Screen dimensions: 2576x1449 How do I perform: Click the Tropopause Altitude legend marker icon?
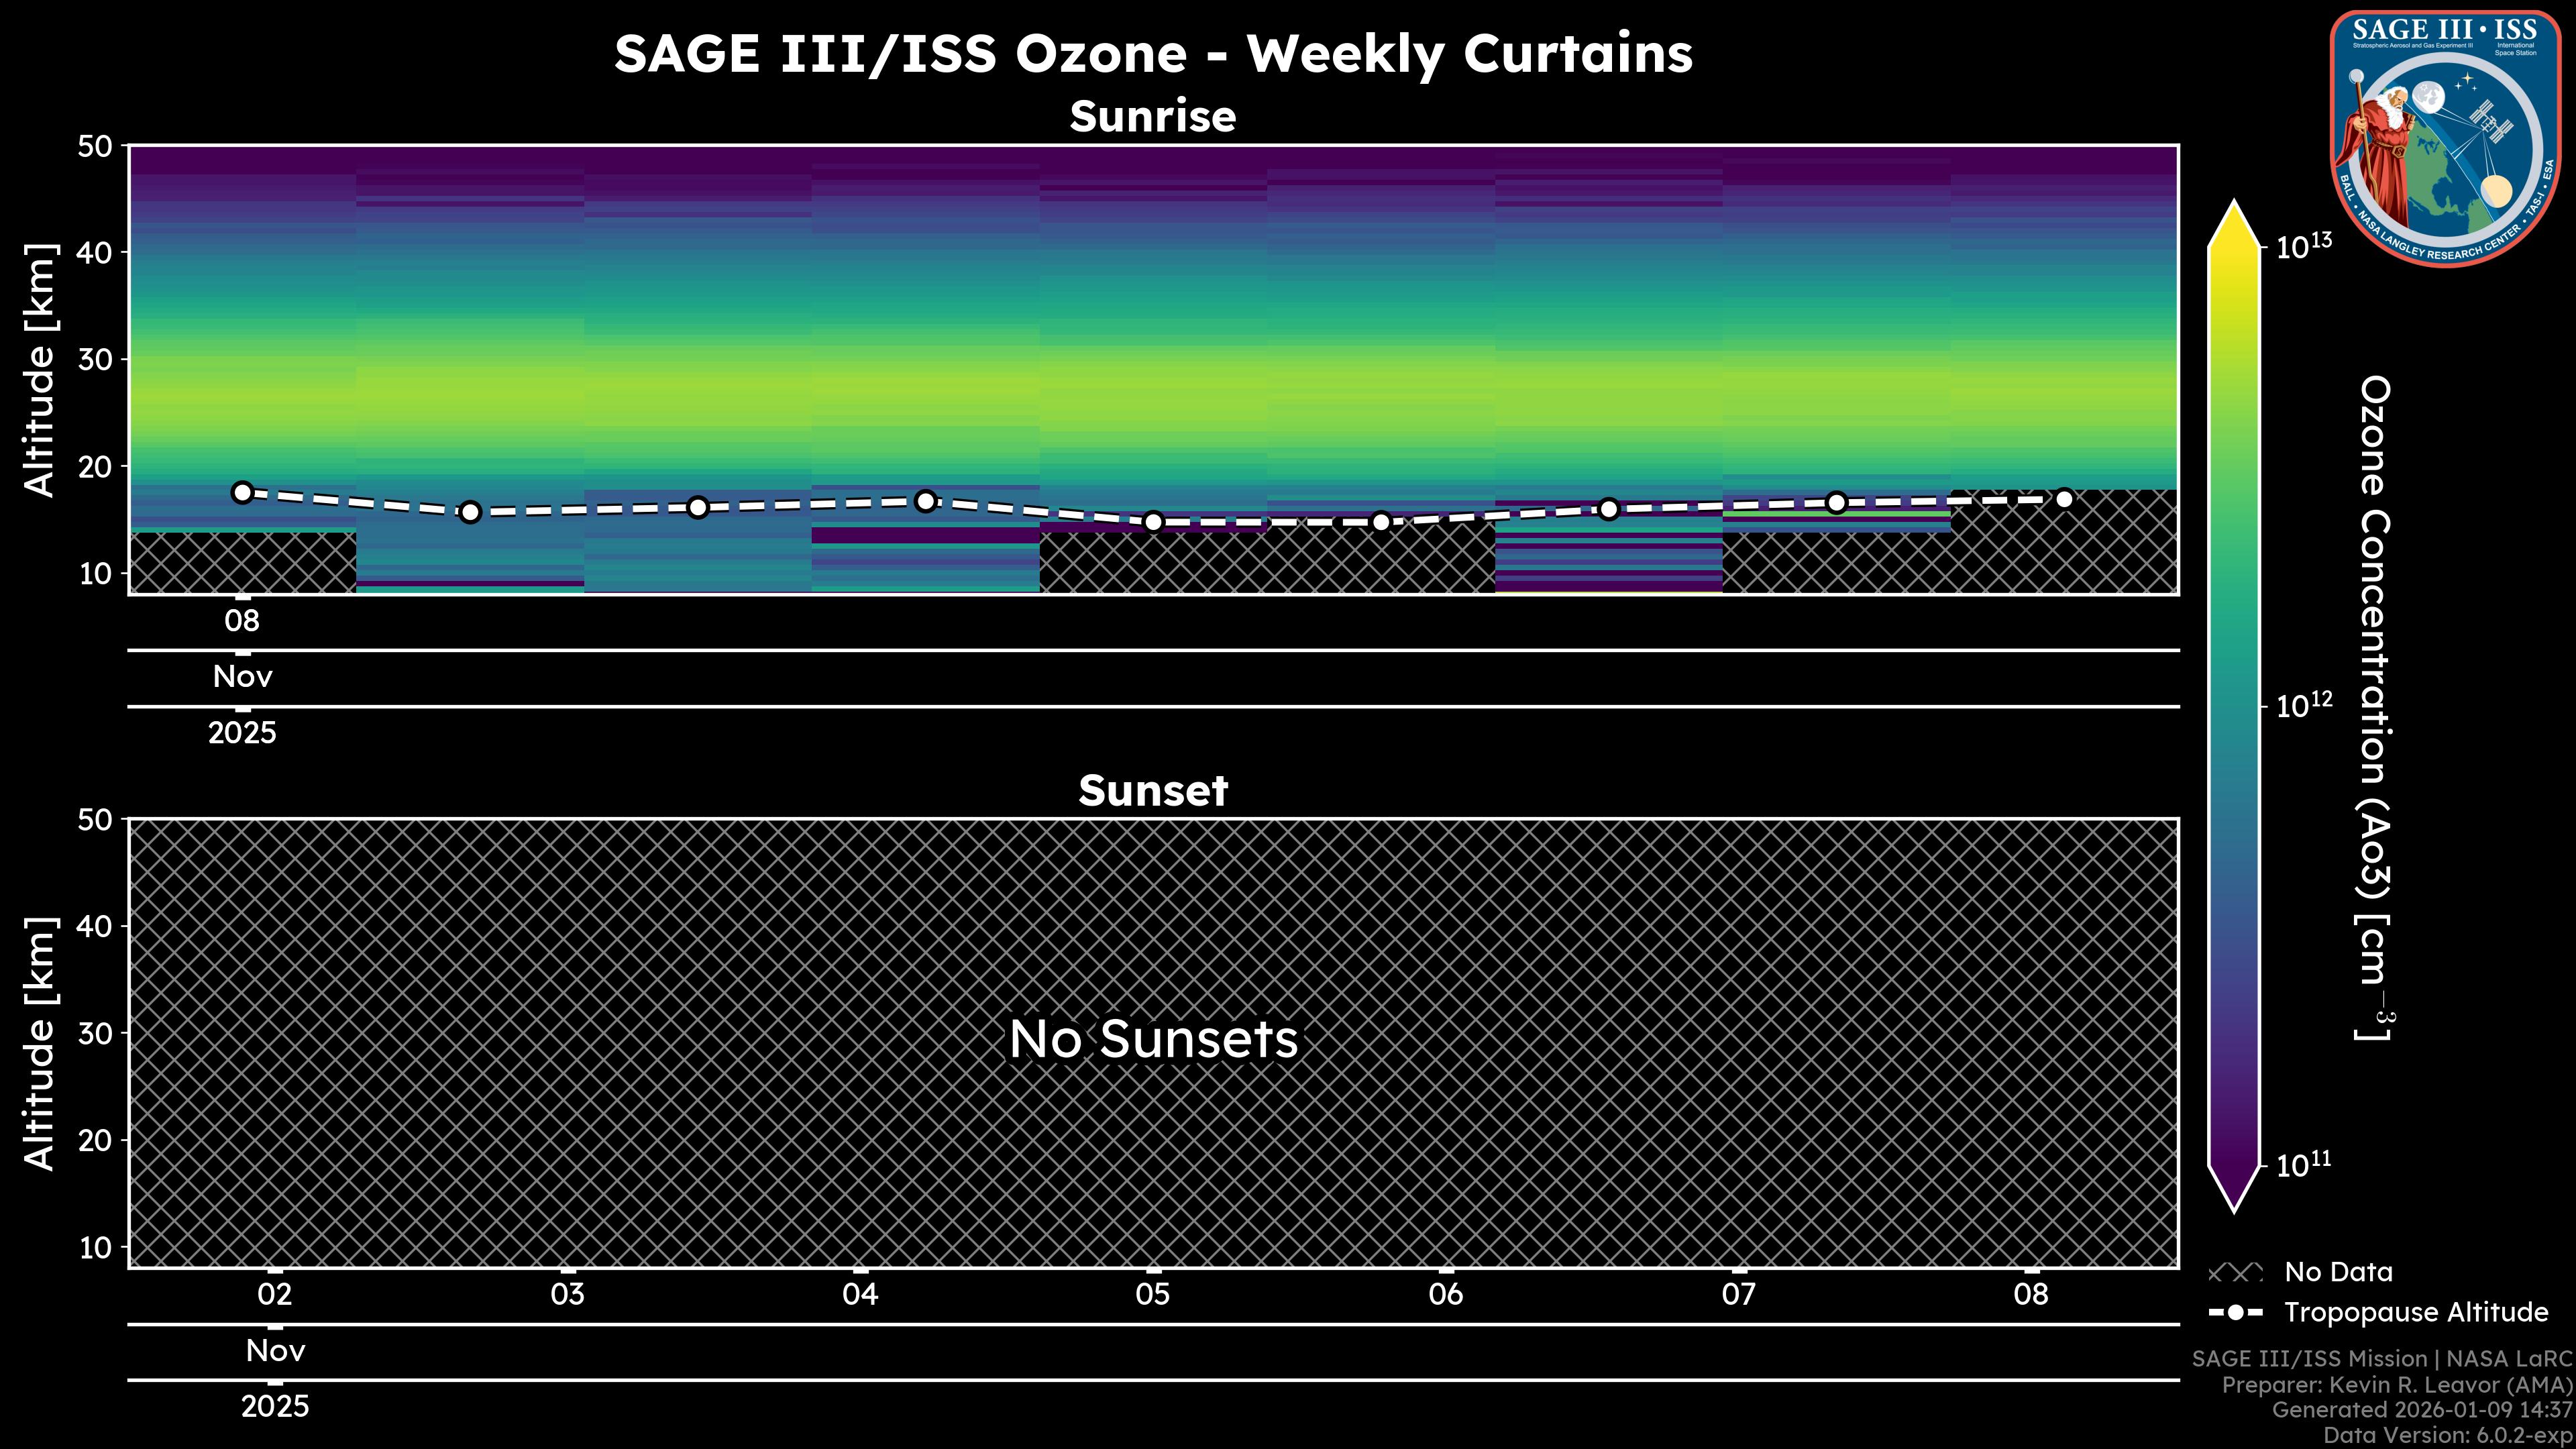click(x=2235, y=1312)
